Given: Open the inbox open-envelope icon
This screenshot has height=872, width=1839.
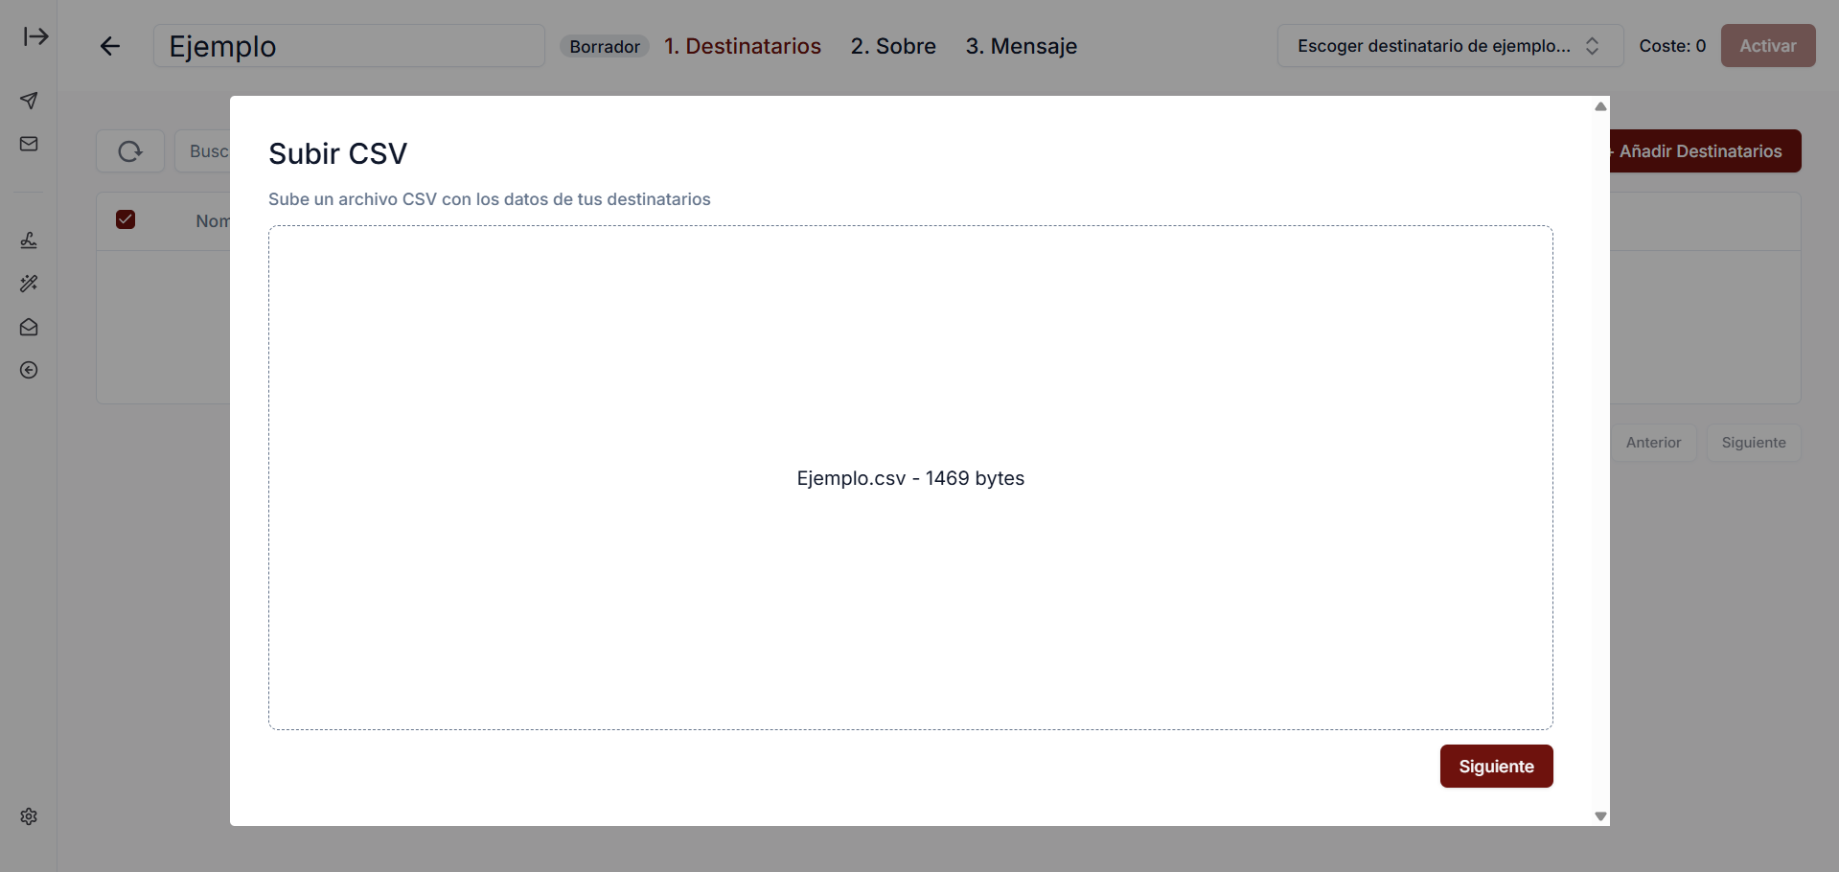Looking at the screenshot, I should 29,327.
